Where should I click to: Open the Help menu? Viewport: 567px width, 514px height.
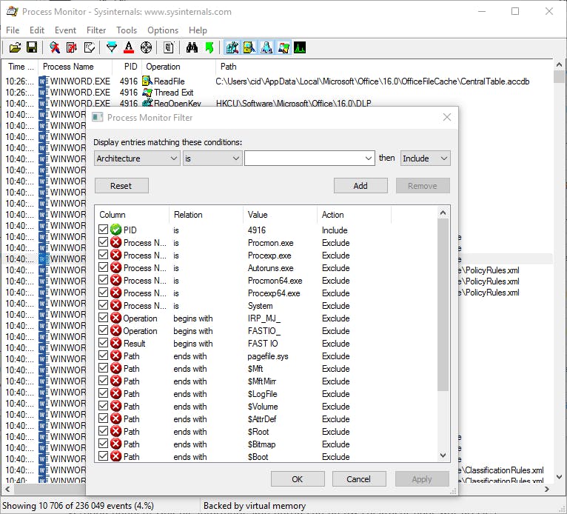pyautogui.click(x=198, y=30)
